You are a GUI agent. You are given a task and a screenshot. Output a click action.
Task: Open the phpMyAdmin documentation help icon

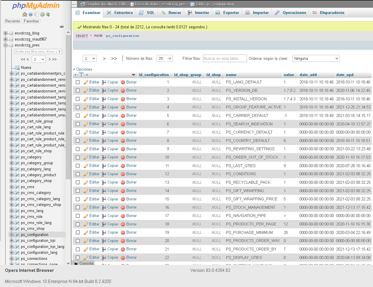pos(31,14)
